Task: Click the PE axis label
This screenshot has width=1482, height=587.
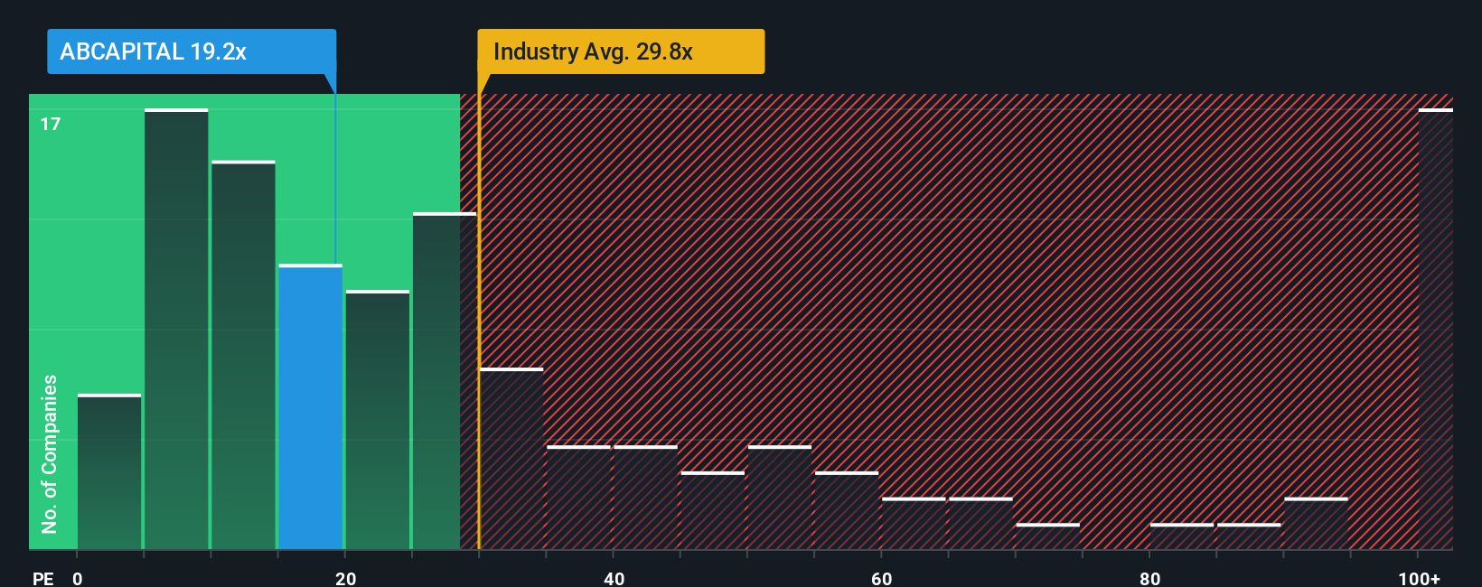Action: 42,578
